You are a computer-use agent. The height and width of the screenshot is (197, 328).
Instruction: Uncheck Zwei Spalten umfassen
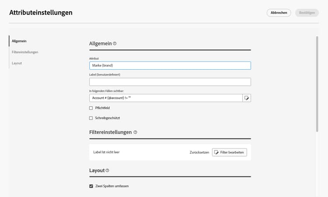click(91, 186)
